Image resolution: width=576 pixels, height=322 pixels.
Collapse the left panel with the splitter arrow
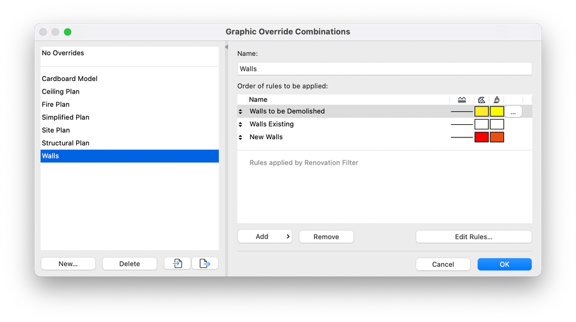227,47
